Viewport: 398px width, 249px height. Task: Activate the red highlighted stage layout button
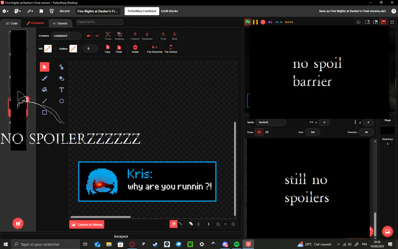click(383, 22)
